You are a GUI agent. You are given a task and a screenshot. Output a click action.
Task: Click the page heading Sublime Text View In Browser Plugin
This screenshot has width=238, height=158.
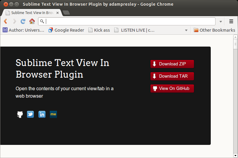click(x=62, y=69)
